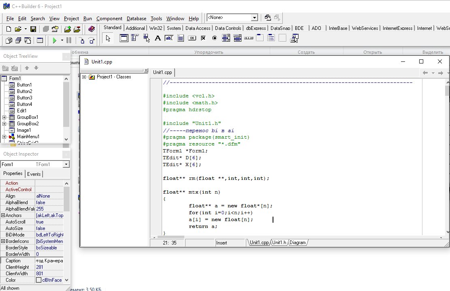Select the ListBox component icon
450x291 pixels.
click(226, 38)
